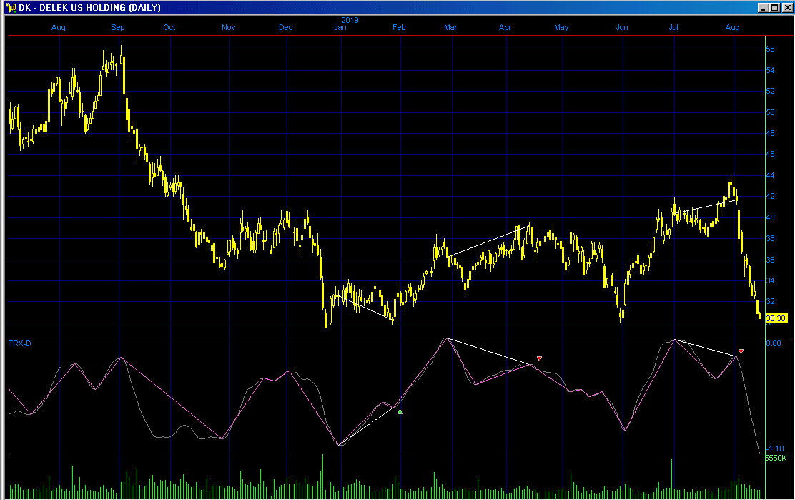Click the Feb month label
Viewport: 795px width, 500px height.
(399, 27)
